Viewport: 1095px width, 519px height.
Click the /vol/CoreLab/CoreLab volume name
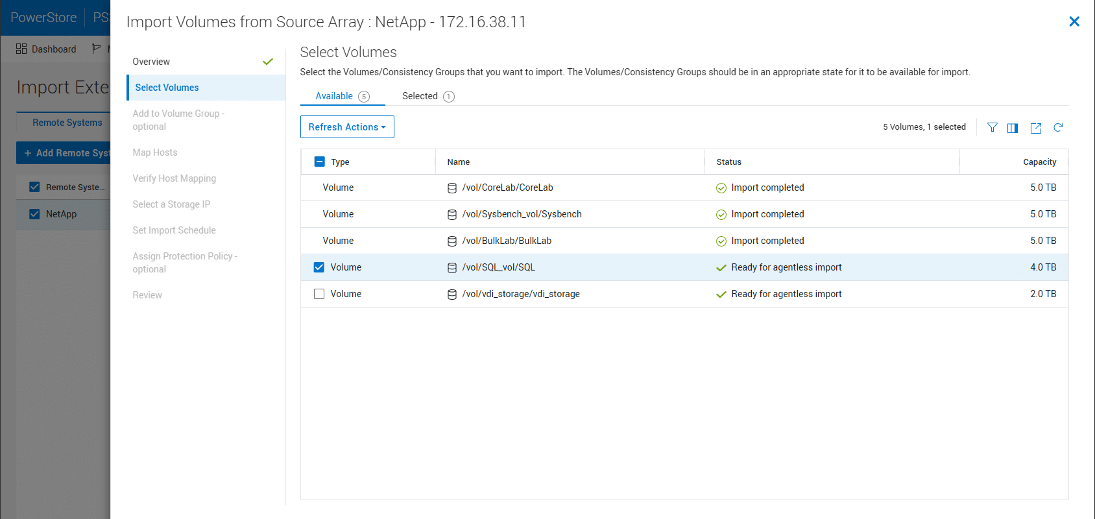507,187
